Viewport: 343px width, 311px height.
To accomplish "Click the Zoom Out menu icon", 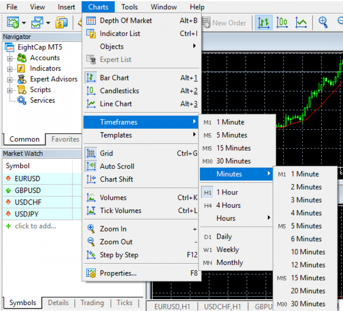I will coord(91,242).
